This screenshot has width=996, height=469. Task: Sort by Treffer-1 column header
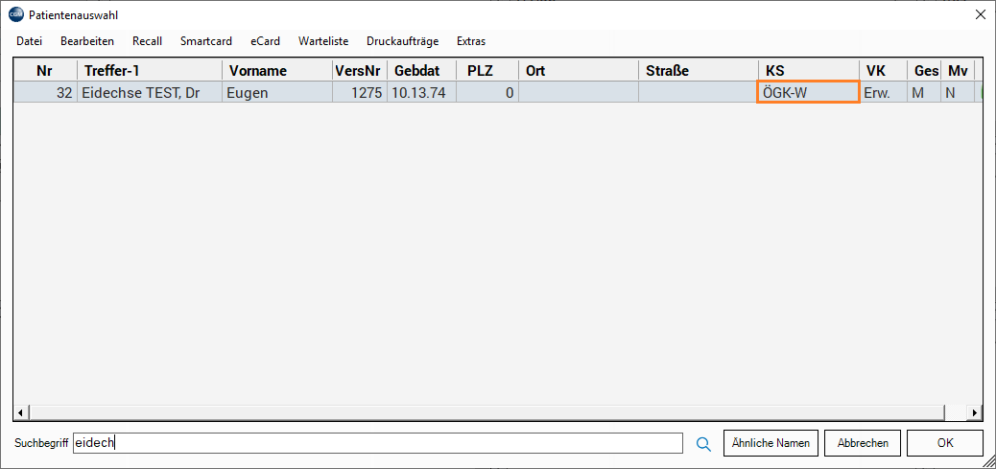(x=149, y=71)
